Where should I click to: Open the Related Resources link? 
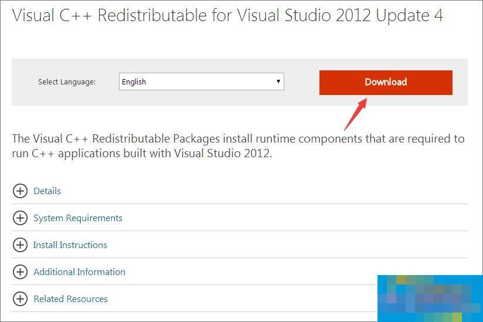click(x=70, y=299)
